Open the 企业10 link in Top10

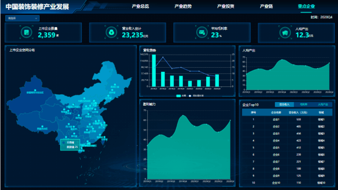pyautogui.click(x=276, y=183)
